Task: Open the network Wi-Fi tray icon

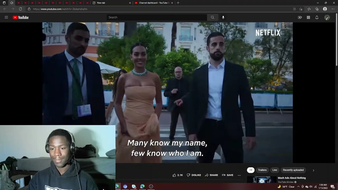Action: pos(315,187)
